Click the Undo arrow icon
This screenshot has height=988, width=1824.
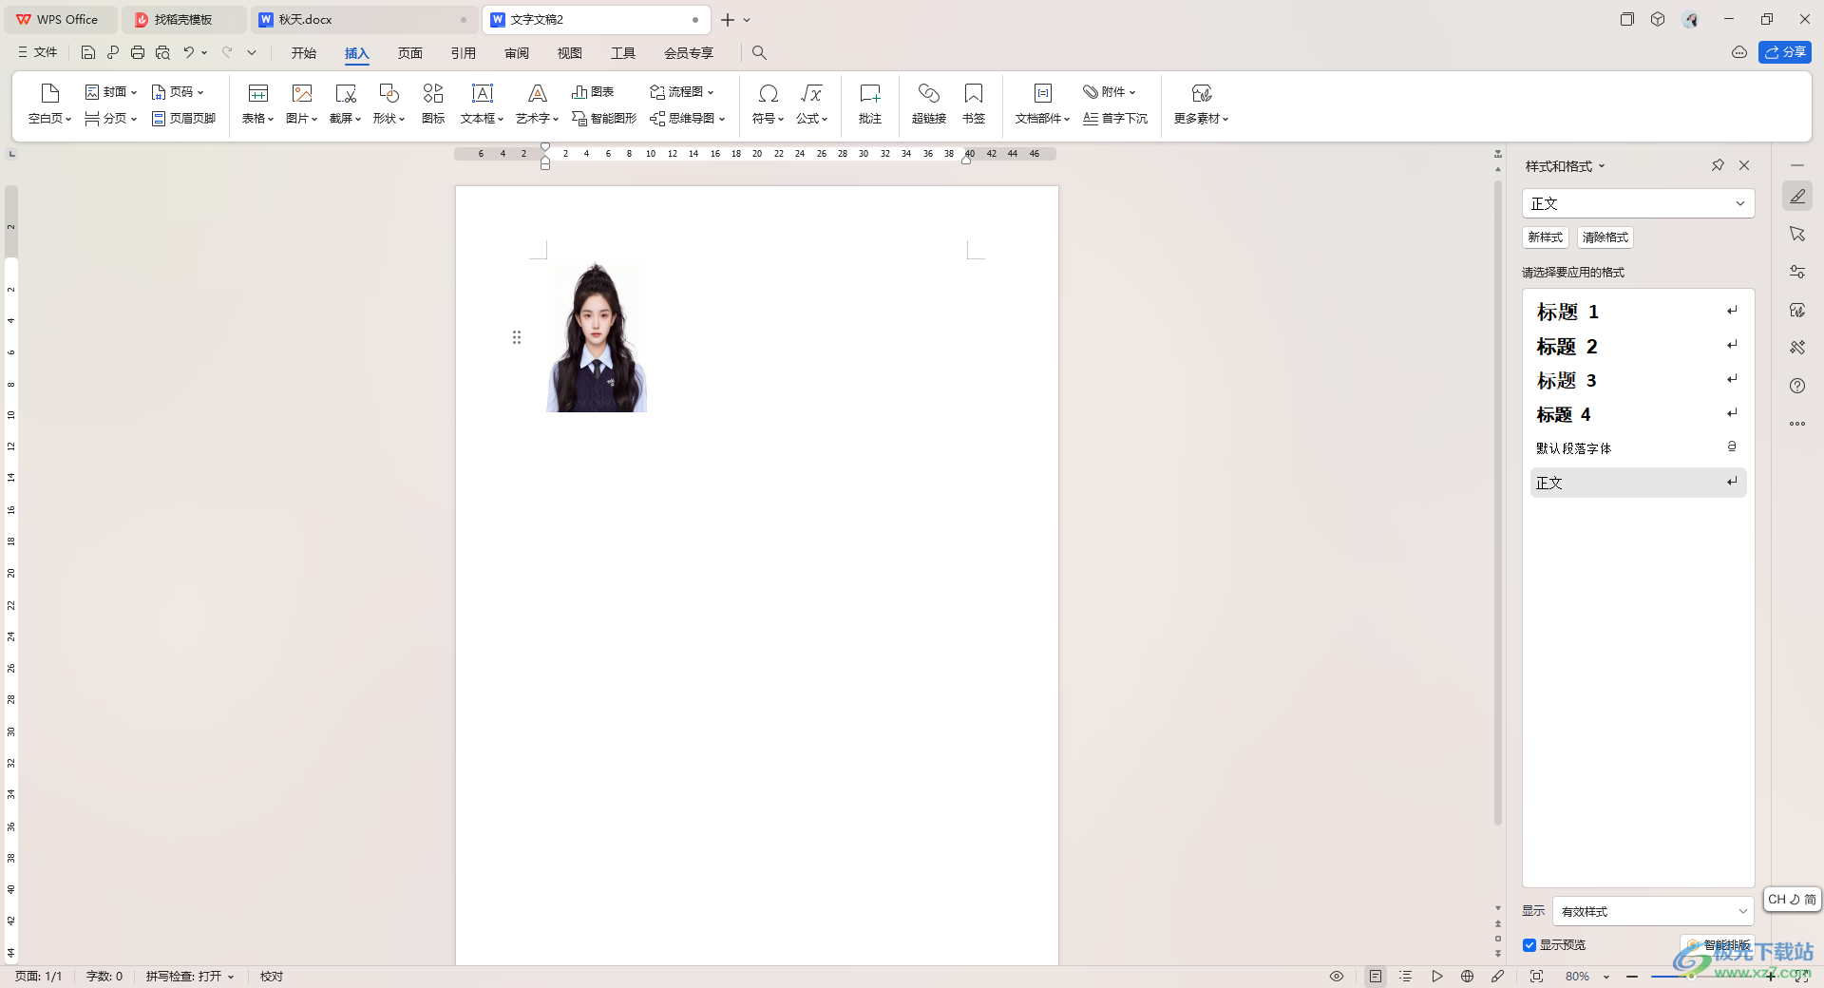click(x=189, y=52)
